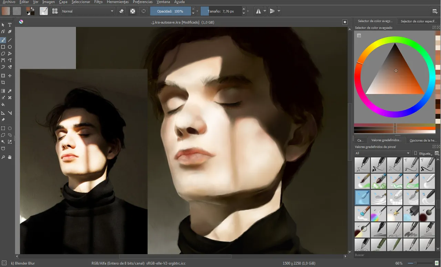Toggle preserve alpha checkerboard button
The width and height of the screenshot is (441, 267).
[x=133, y=11]
